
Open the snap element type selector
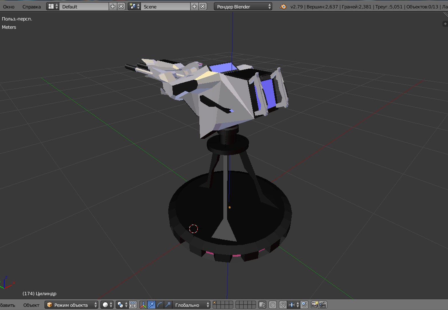(x=294, y=305)
